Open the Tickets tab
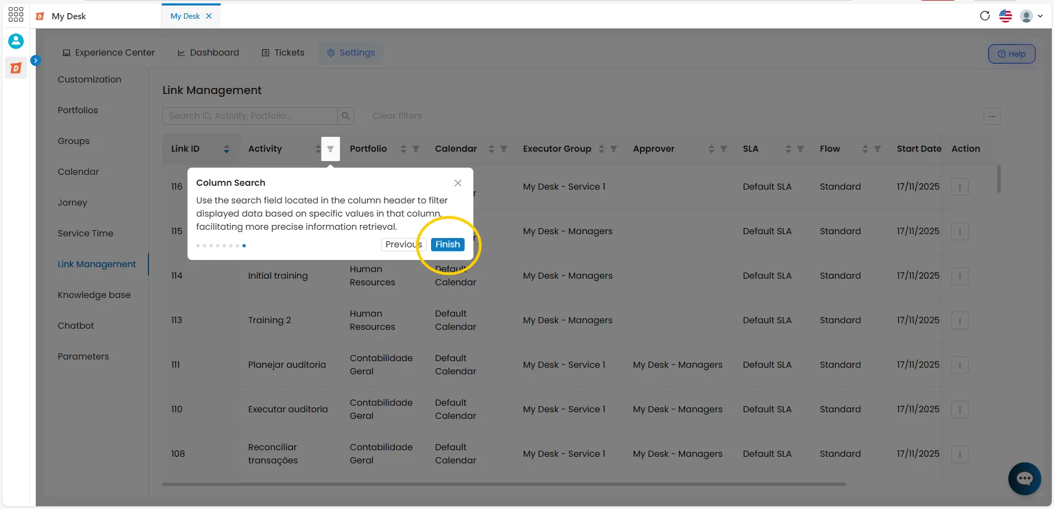This screenshot has width=1054, height=509. (x=283, y=53)
